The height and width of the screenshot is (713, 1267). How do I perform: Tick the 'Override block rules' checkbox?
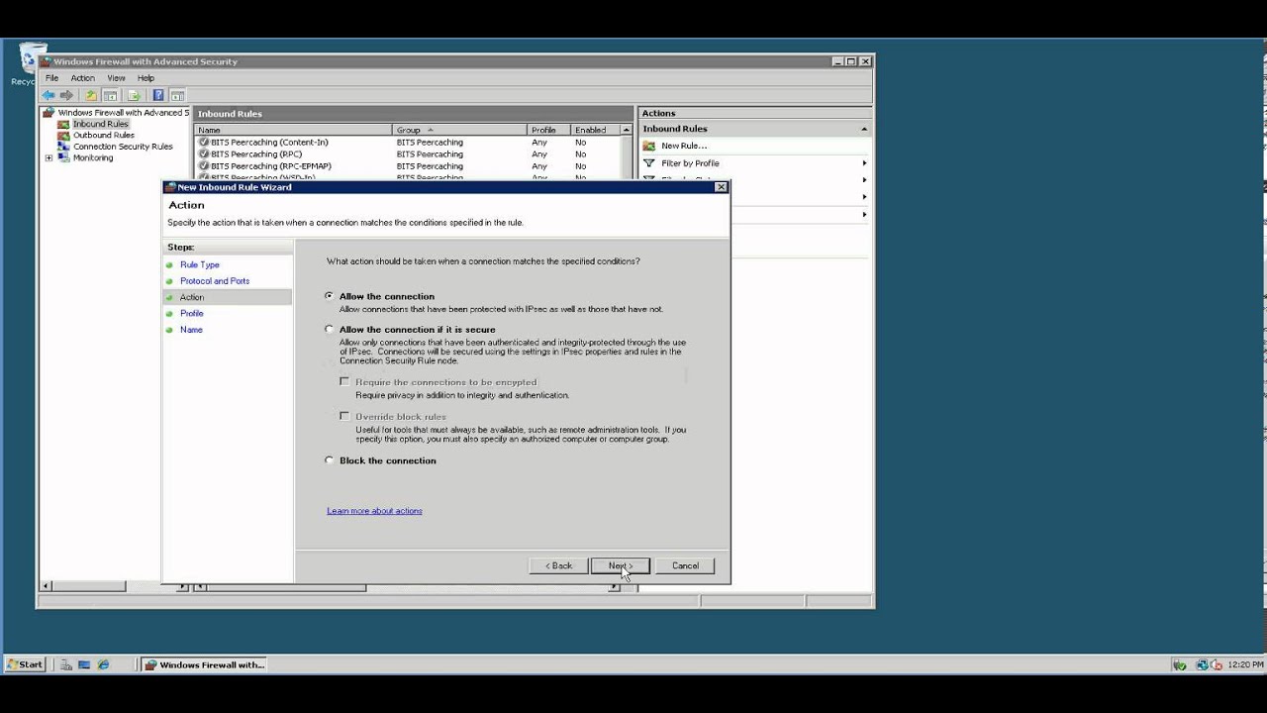tap(344, 416)
